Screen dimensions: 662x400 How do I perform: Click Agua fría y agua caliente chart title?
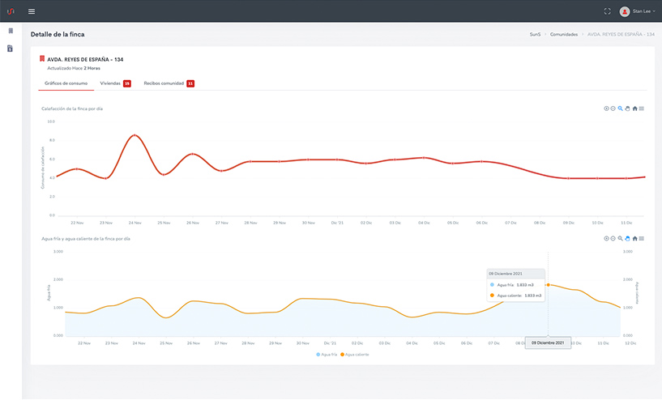pos(86,239)
